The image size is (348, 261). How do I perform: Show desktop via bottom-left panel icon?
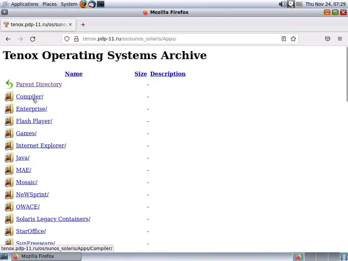[x=4, y=257]
